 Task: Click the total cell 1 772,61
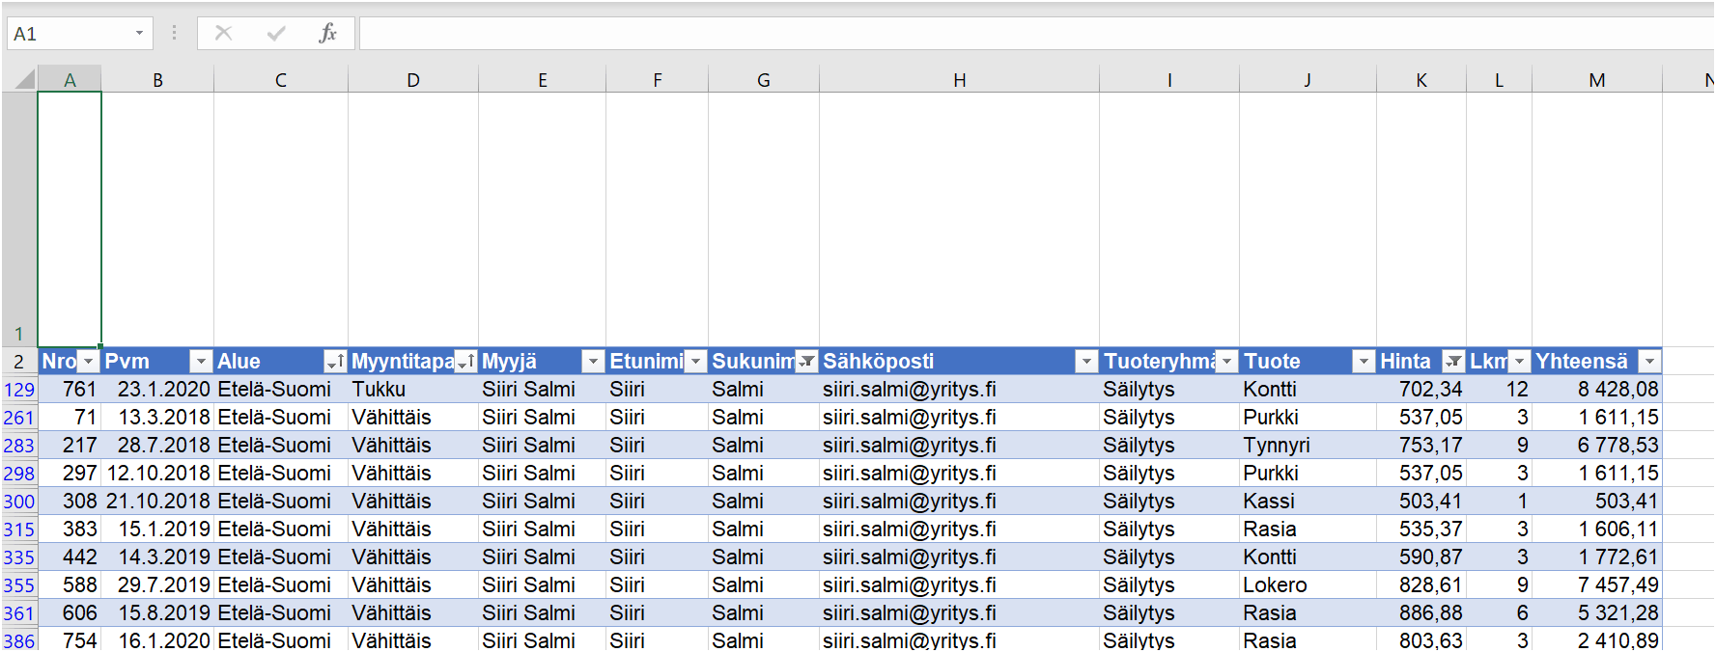pyautogui.click(x=1597, y=557)
